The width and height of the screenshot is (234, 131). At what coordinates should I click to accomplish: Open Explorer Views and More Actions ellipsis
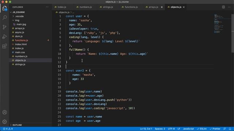click(47, 7)
